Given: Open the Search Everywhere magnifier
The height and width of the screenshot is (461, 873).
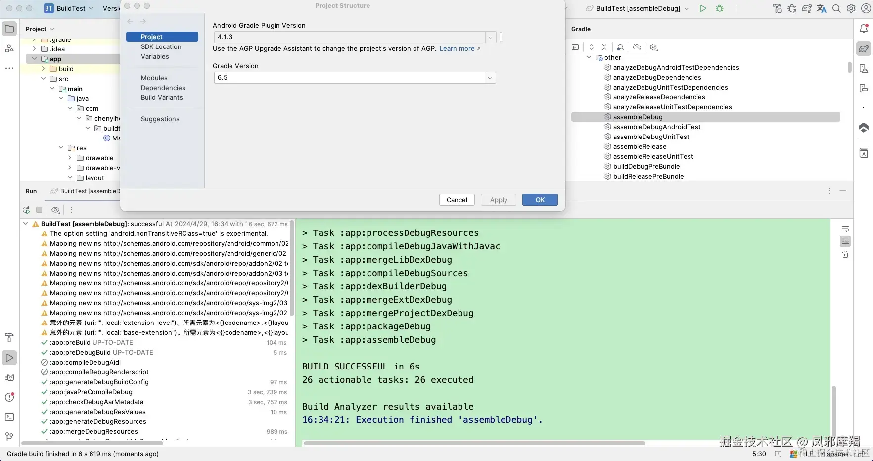Looking at the screenshot, I should (x=836, y=8).
